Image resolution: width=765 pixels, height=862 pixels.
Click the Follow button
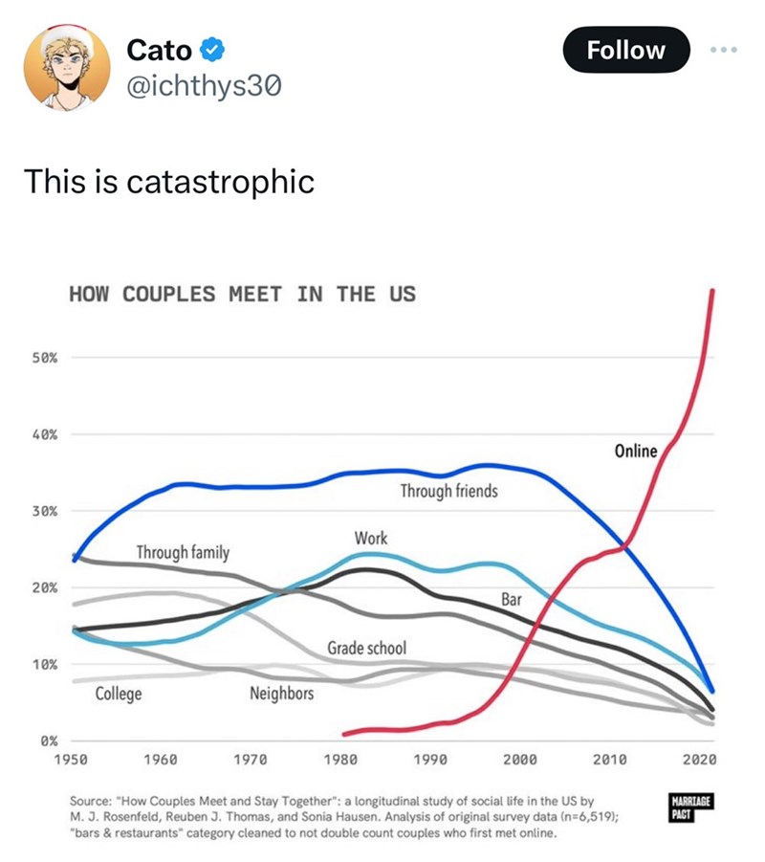625,50
